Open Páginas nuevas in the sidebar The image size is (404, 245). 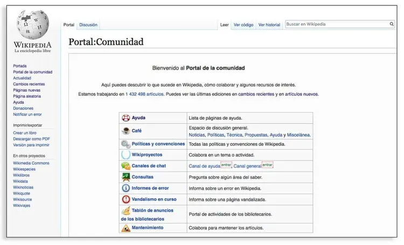(x=27, y=90)
